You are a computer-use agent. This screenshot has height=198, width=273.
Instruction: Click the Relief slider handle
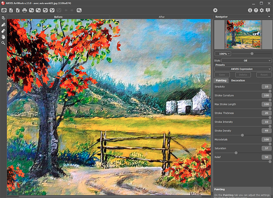pyautogui.click(x=270, y=162)
